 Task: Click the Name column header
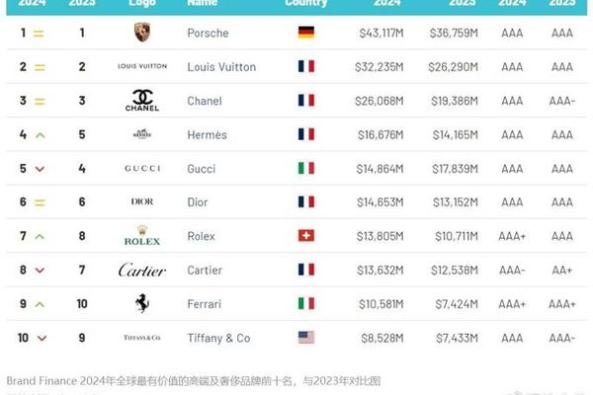pos(202,3)
